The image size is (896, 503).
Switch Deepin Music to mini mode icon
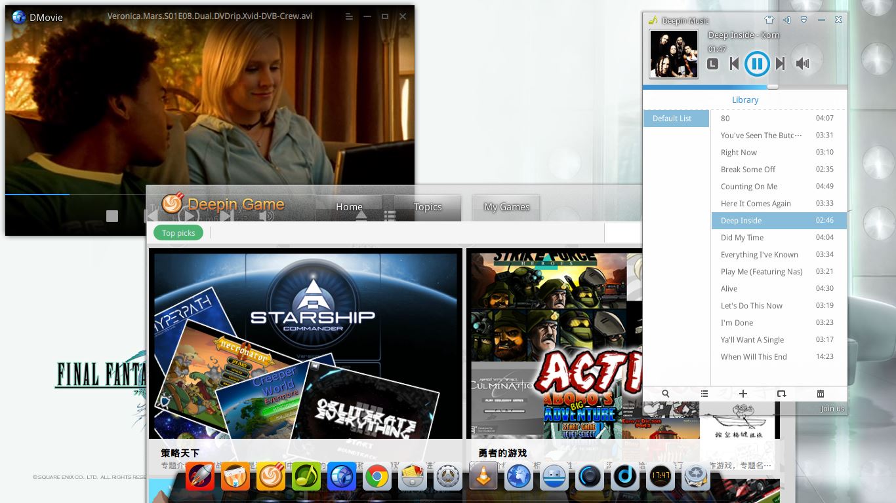click(x=786, y=20)
